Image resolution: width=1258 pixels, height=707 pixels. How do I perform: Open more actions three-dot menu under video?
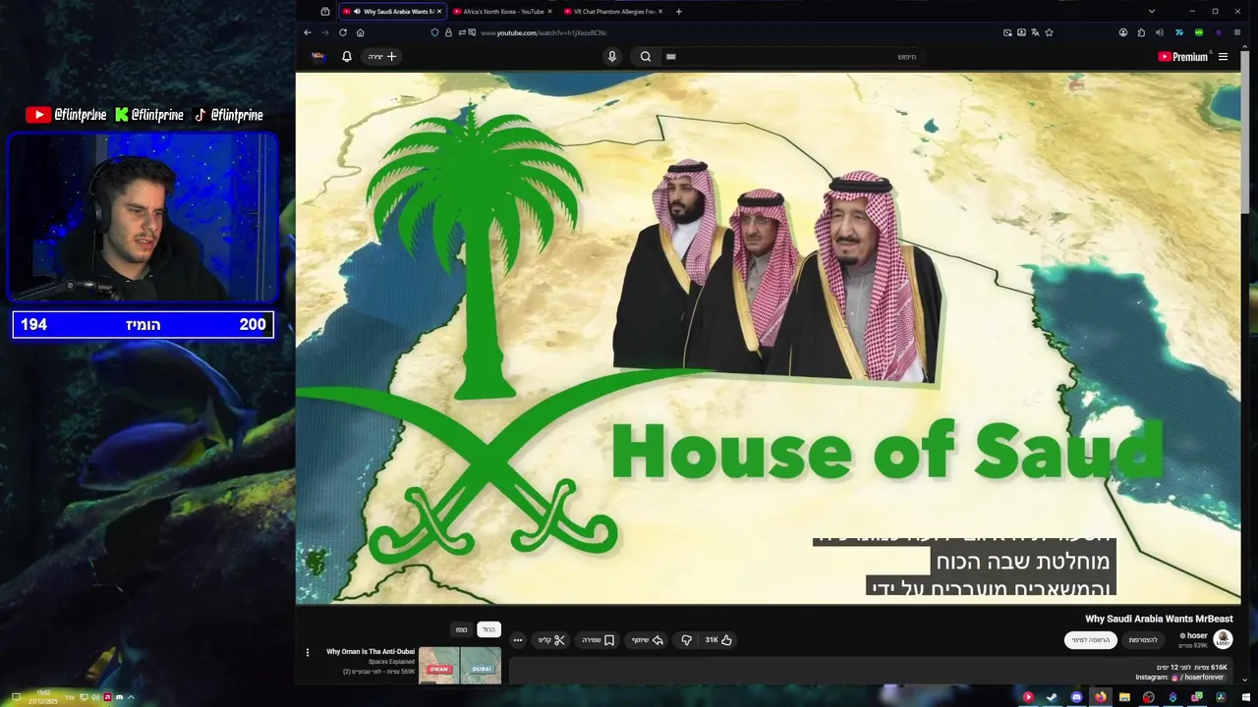(x=518, y=640)
